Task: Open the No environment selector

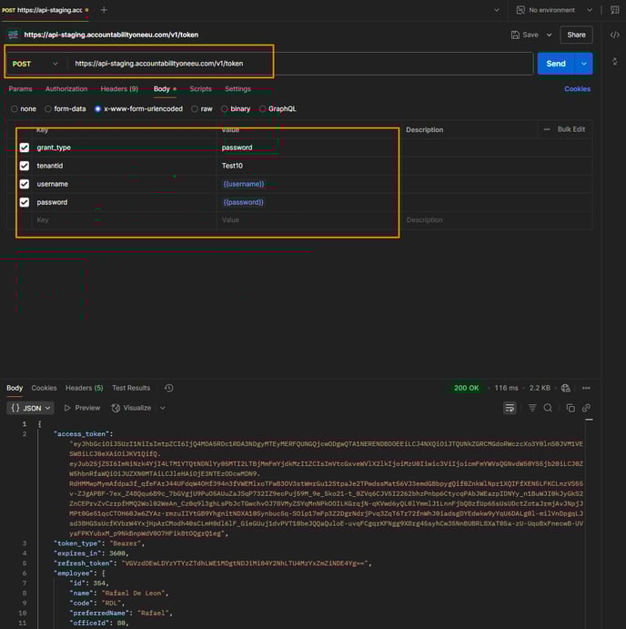Action: point(554,10)
